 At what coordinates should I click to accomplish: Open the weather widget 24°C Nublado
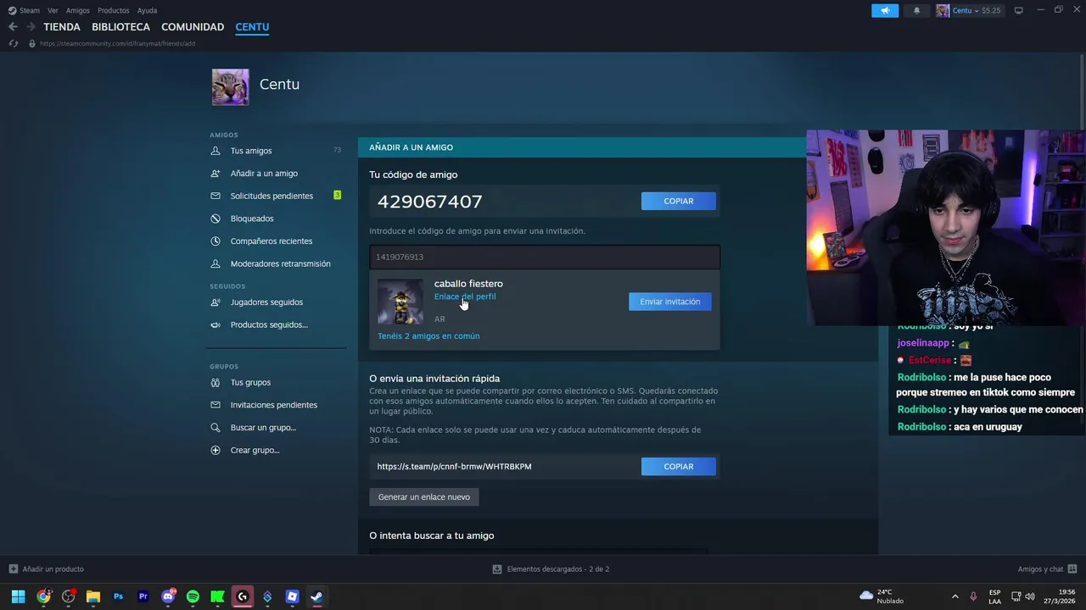click(x=882, y=596)
